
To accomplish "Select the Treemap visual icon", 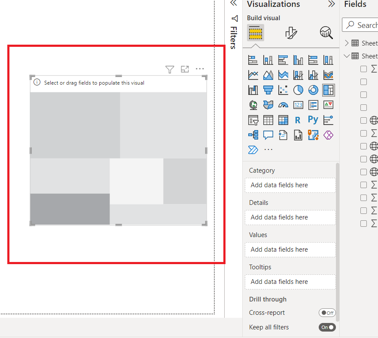I will [x=328, y=90].
